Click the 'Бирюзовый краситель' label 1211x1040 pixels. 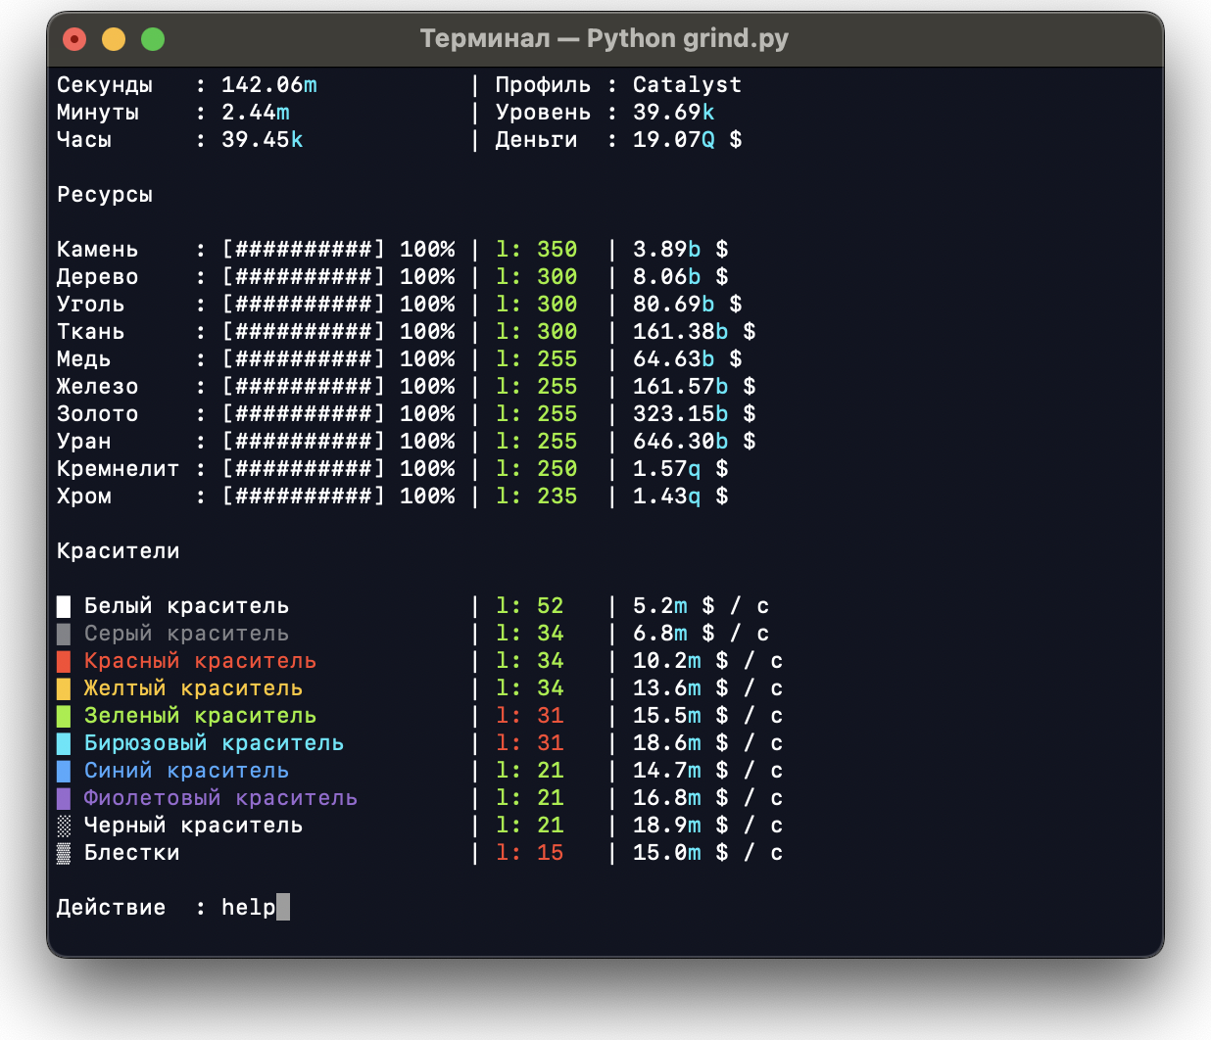coord(215,743)
